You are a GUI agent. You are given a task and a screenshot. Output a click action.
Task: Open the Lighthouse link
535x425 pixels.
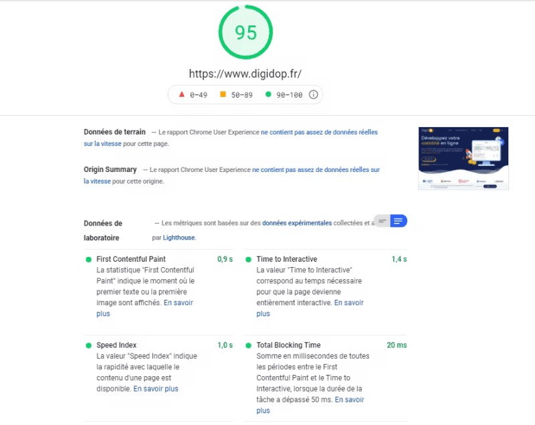[179, 238]
